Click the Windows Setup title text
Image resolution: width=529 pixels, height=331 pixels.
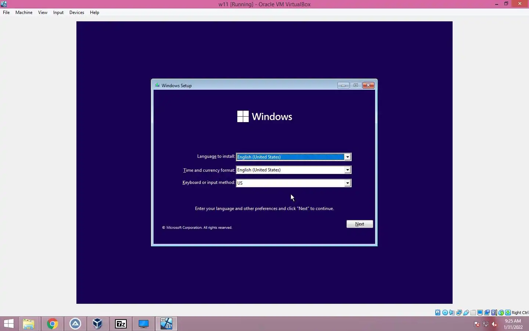[177, 86]
